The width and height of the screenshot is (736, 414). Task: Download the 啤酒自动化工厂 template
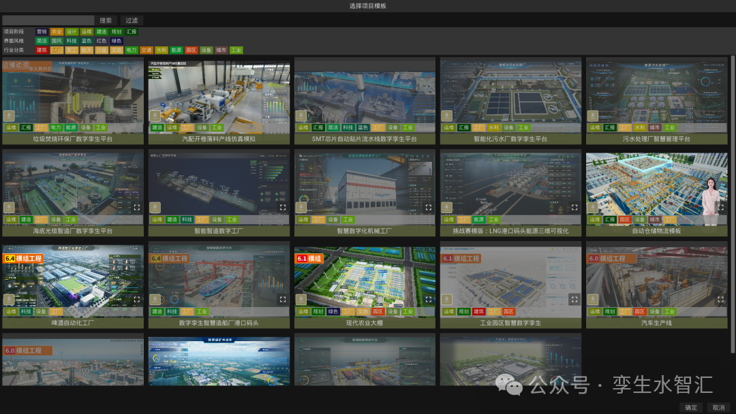9,299
